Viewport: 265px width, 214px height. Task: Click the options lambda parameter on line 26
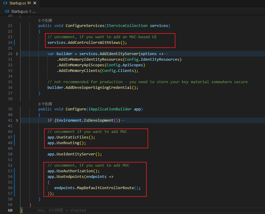point(149,54)
